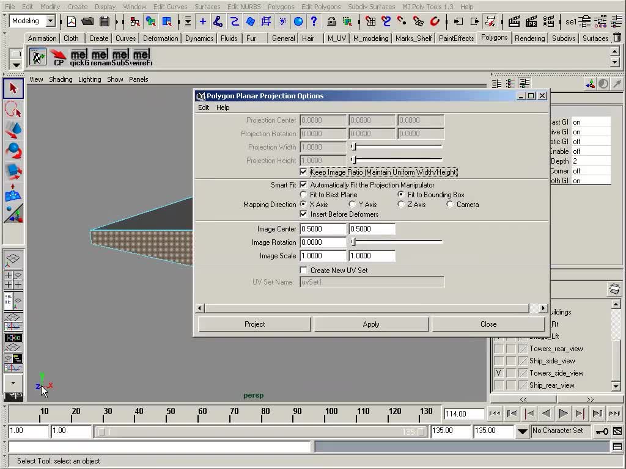
Task: Click the Project button
Action: pyautogui.click(x=254, y=324)
